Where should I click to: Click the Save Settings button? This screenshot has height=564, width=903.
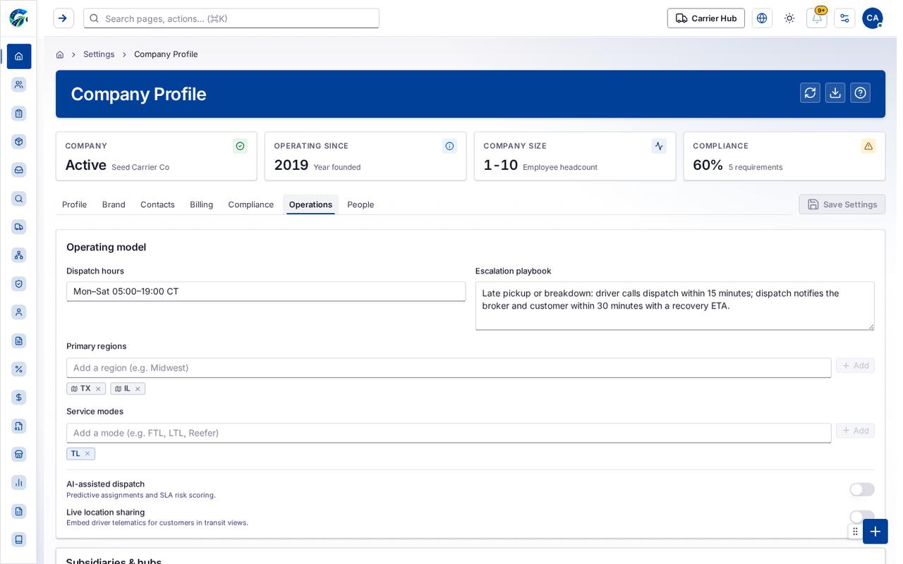click(x=842, y=204)
